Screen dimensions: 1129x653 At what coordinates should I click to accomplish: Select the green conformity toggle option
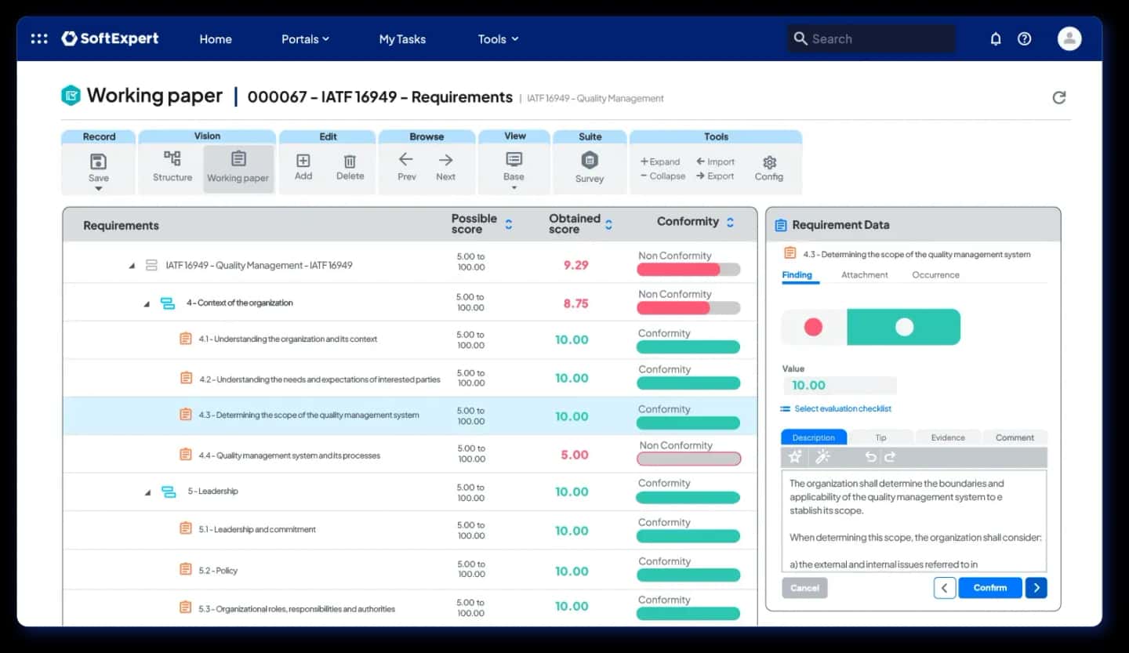[904, 327]
